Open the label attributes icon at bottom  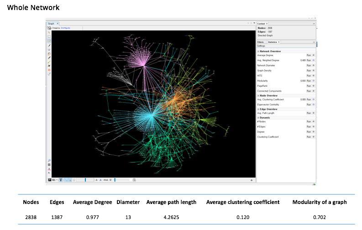click(x=49, y=172)
